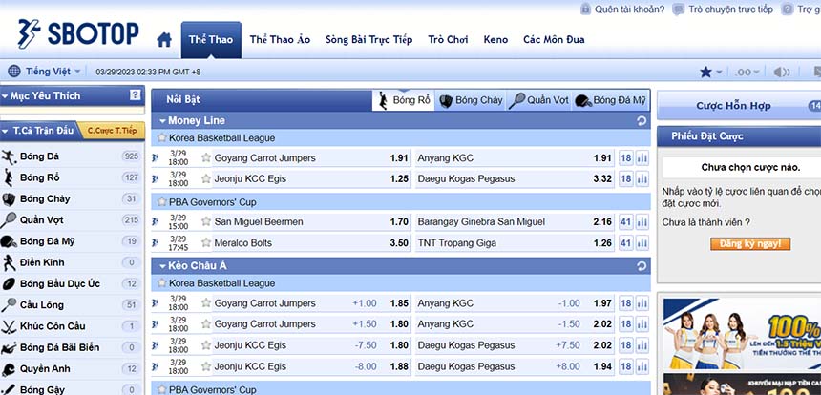Open Tiếng Việt language dropdown

click(53, 72)
